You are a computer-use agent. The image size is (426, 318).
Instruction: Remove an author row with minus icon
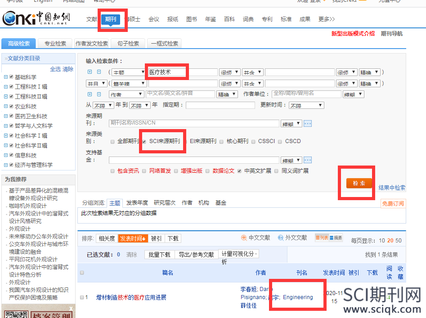click(99, 94)
